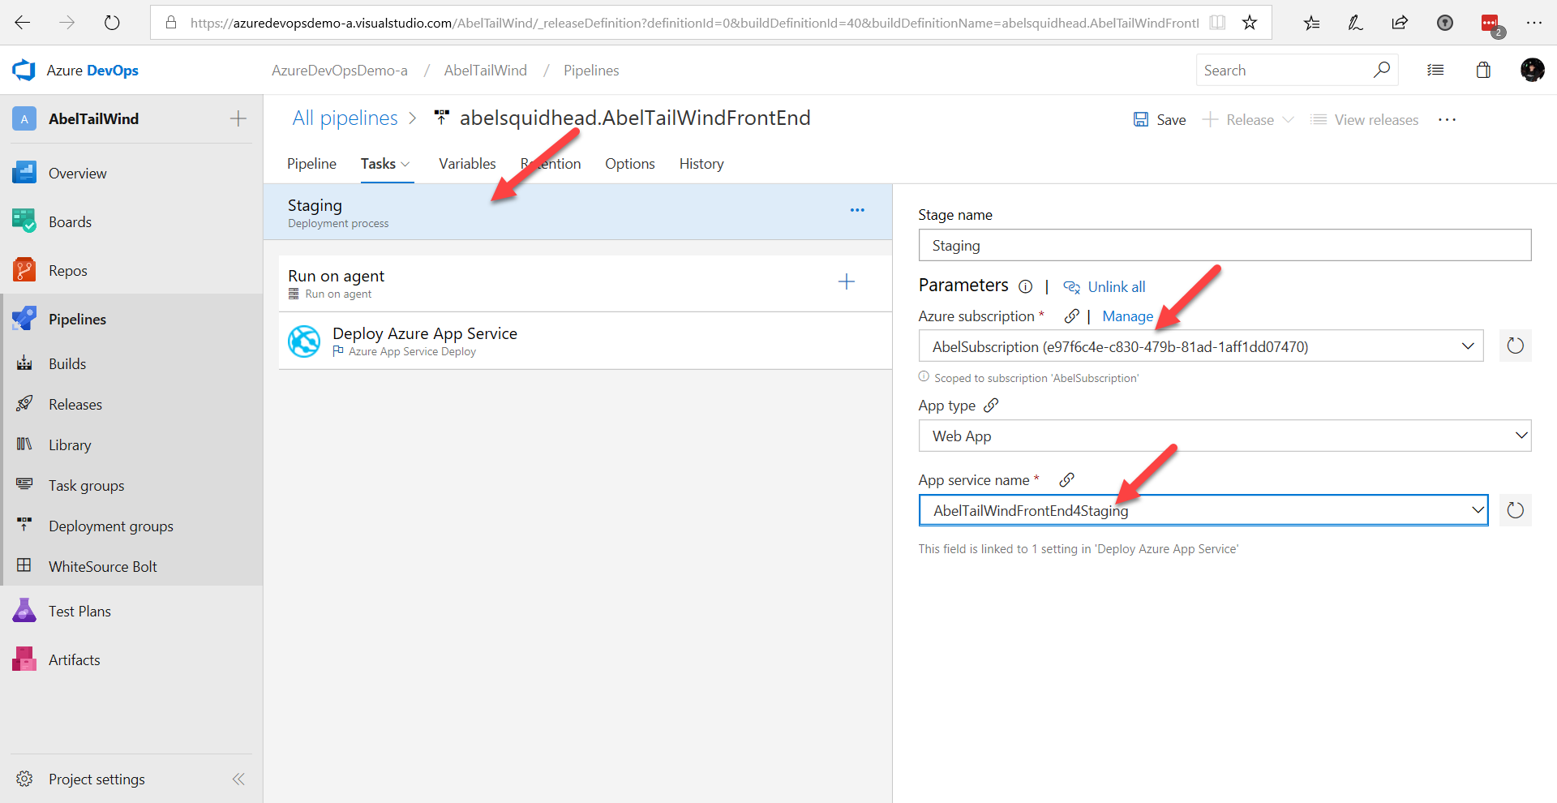Refresh the Azure subscription list
This screenshot has width=1557, height=803.
1515,346
